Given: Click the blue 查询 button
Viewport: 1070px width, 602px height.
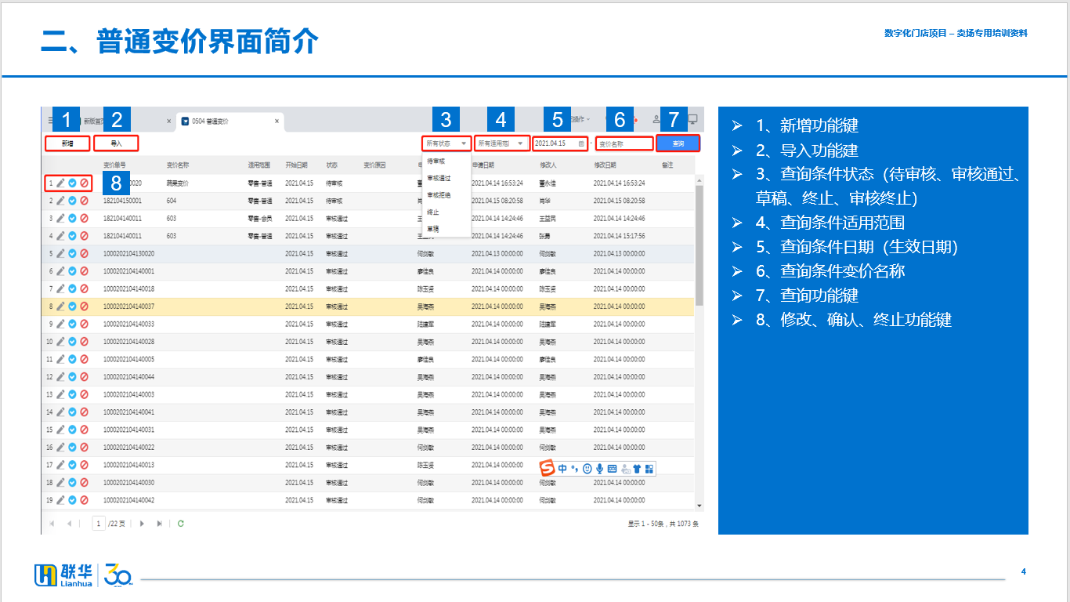Looking at the screenshot, I should click(678, 143).
